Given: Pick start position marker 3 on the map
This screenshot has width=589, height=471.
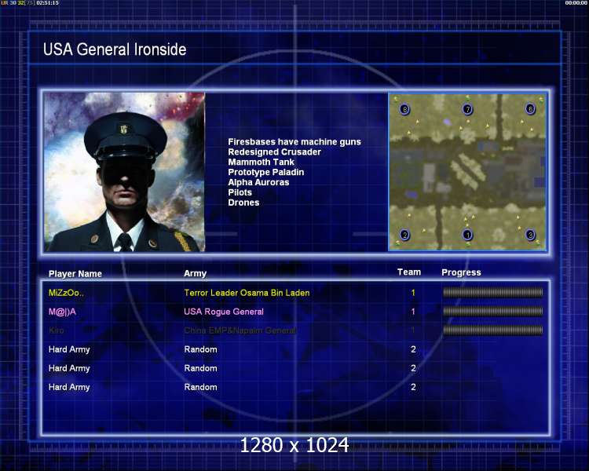Looking at the screenshot, I should [x=530, y=235].
